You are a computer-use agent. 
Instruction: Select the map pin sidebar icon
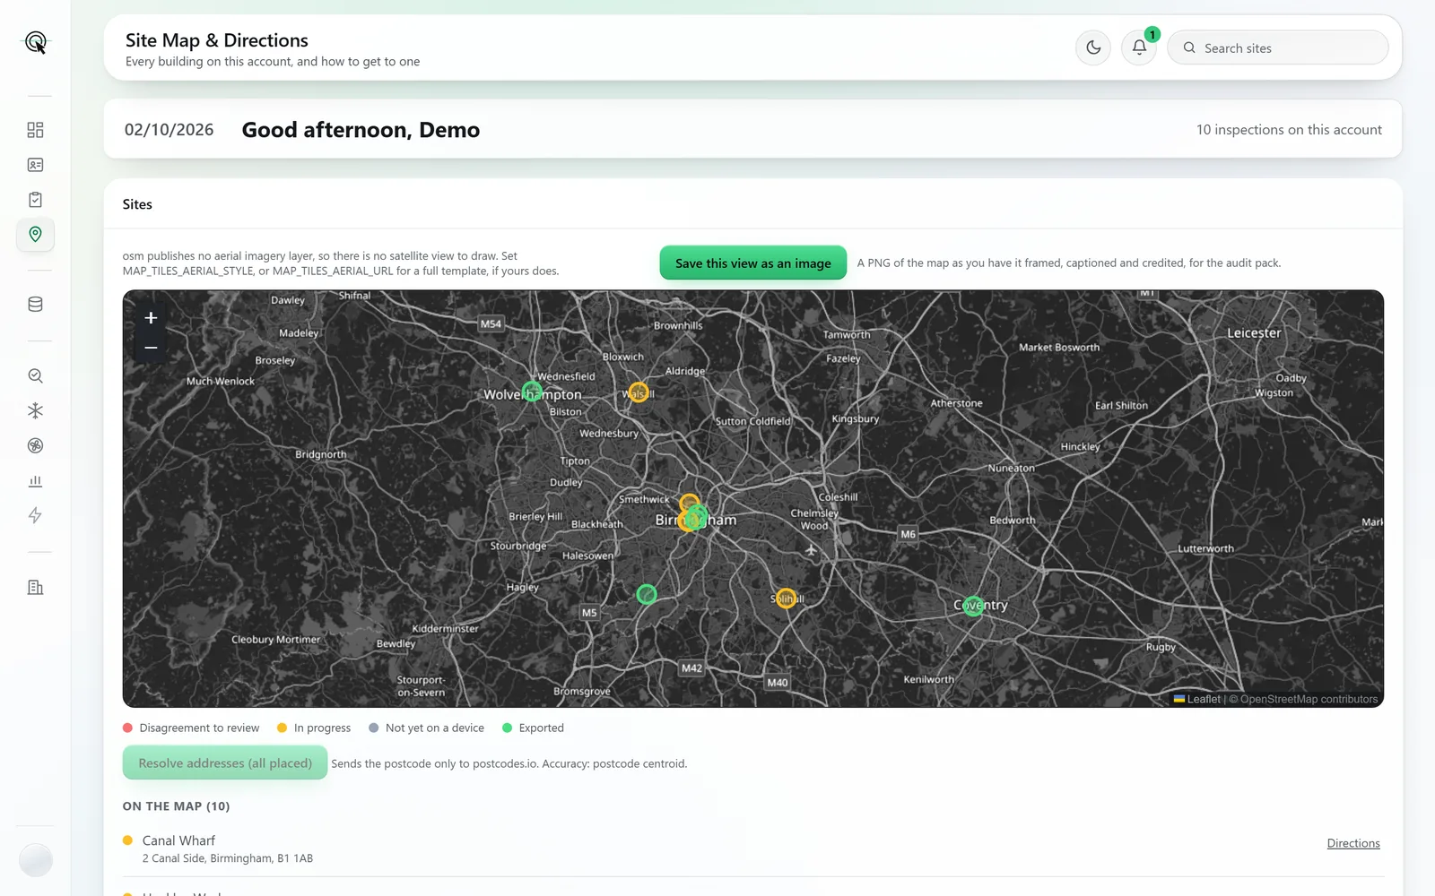click(x=35, y=235)
